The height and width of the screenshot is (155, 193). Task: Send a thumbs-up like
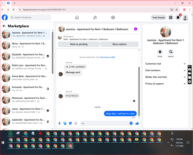click(137, 123)
